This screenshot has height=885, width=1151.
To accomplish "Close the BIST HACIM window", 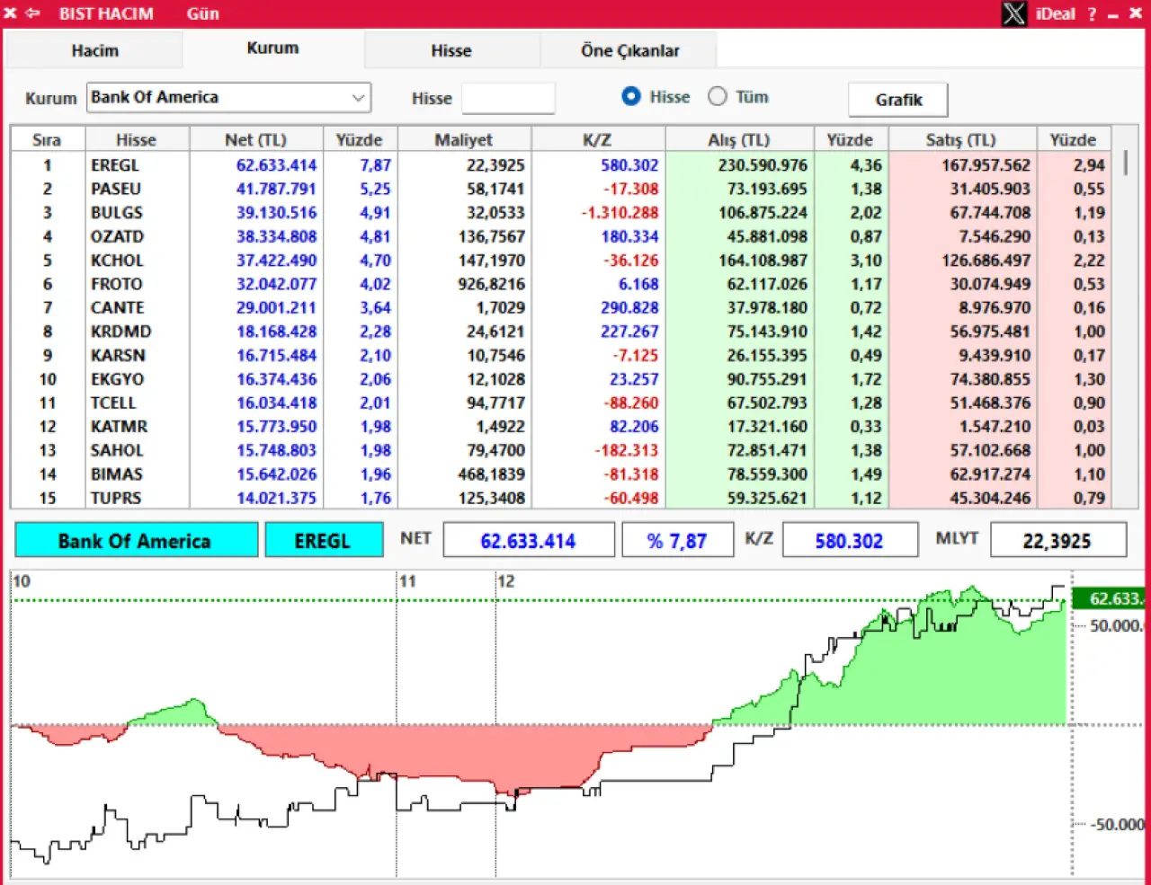I will [1136, 14].
